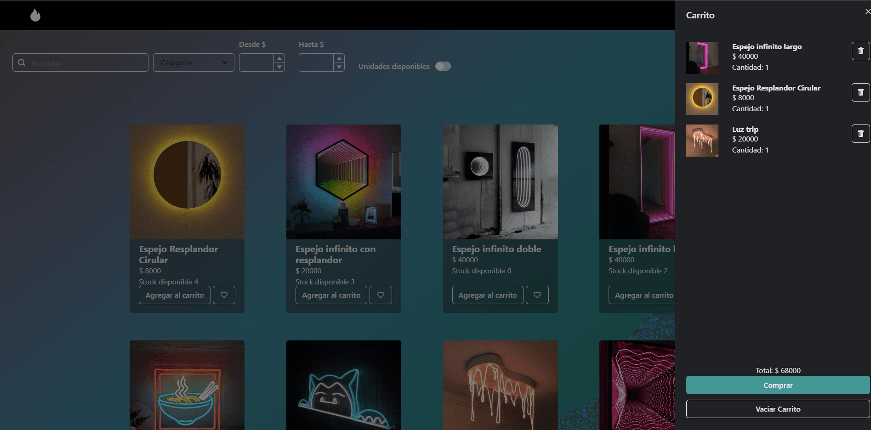Click Espejo infinito largo cart thumbnail

702,58
